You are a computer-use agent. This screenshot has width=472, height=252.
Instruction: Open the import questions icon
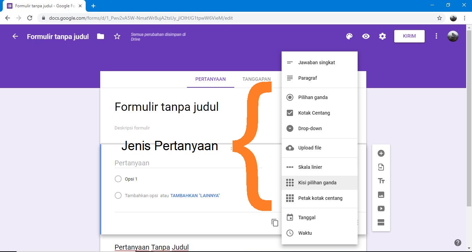point(381,167)
